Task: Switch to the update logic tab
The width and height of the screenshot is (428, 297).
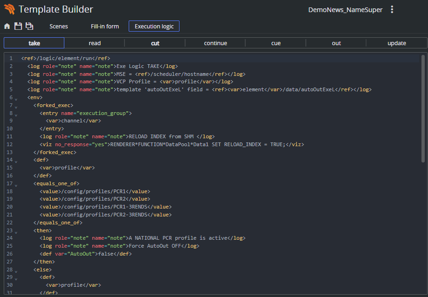Action: [x=397, y=43]
